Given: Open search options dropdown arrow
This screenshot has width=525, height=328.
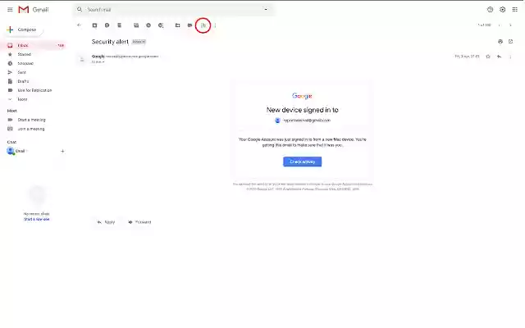Looking at the screenshot, I should coord(266,9).
